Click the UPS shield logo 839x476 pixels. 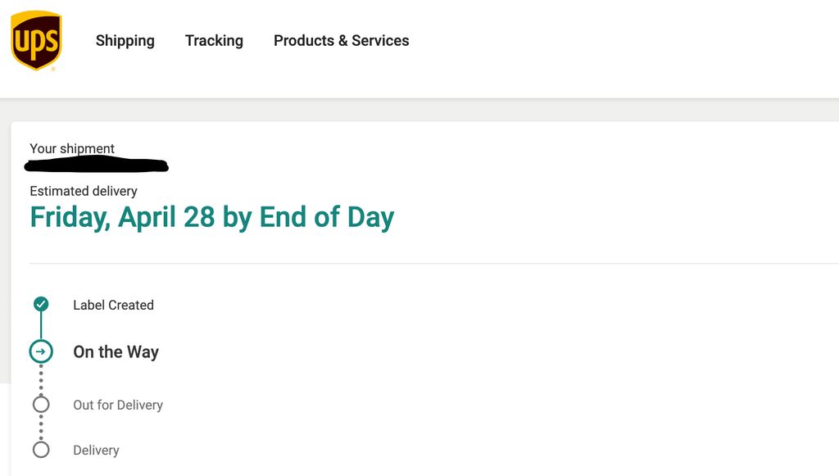pyautogui.click(x=36, y=41)
